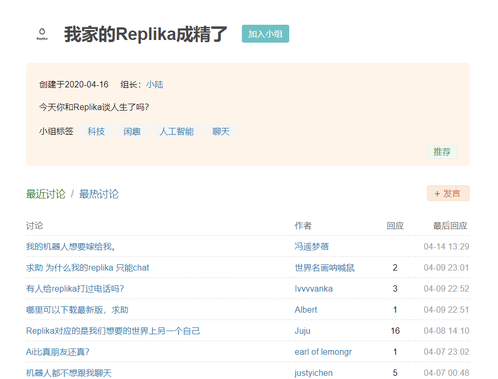Viewport: 498px width, 379px height.
Task: View author 世界名画呐喊鼠's profile
Action: click(324, 268)
